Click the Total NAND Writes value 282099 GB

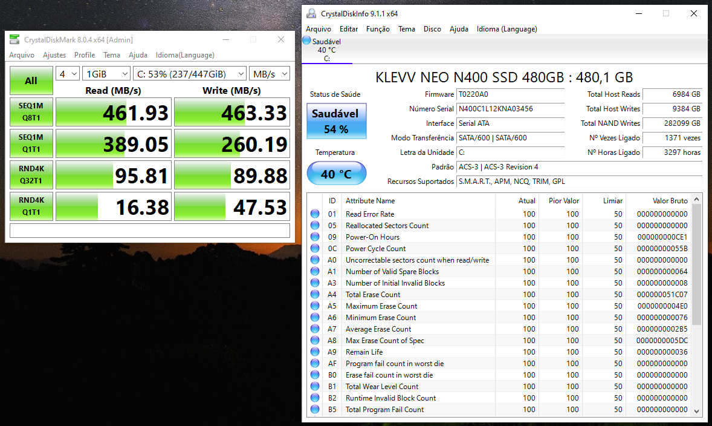[x=673, y=123]
